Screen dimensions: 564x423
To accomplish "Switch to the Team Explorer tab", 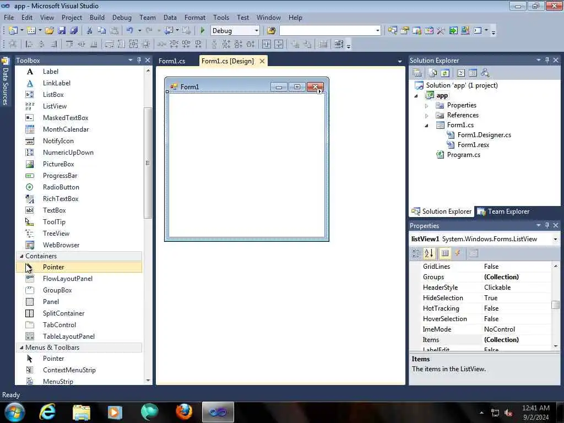I will click(503, 211).
